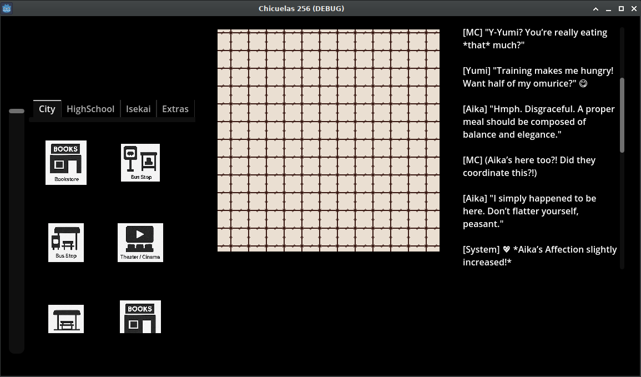Switch to the City tab
This screenshot has height=377, width=641.
(x=47, y=109)
